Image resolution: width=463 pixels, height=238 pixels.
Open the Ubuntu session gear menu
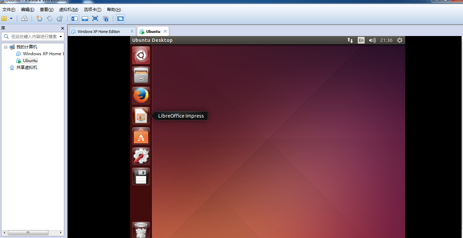399,40
